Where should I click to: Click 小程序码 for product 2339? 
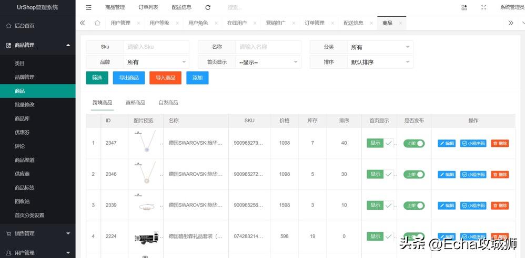coord(473,205)
